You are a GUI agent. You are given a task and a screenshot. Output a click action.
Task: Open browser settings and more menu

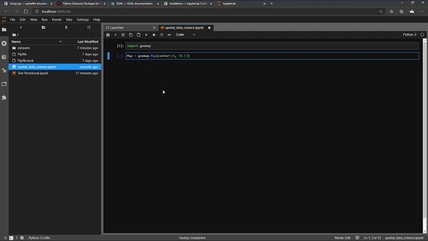pyautogui.click(x=422, y=11)
